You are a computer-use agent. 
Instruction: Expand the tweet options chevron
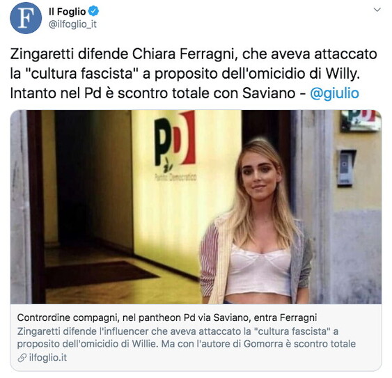[x=377, y=10]
